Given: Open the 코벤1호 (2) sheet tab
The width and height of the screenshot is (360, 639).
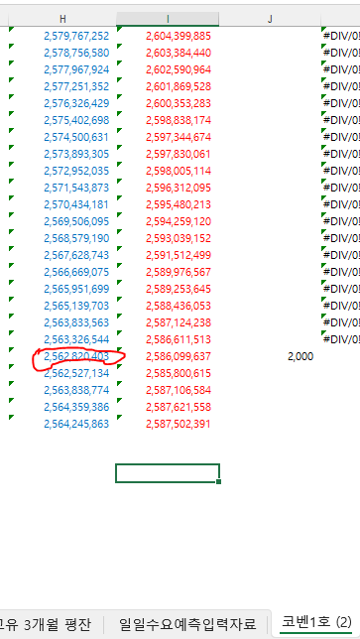Looking at the screenshot, I should click(x=316, y=623).
